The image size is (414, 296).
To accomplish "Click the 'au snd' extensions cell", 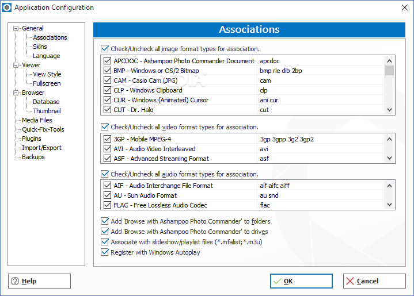I will click(x=321, y=195).
